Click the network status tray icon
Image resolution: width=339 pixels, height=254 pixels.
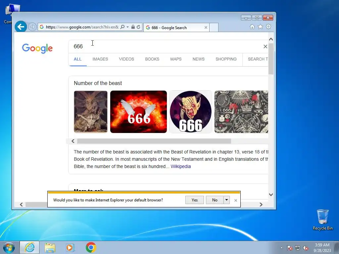pyautogui.click(x=298, y=248)
